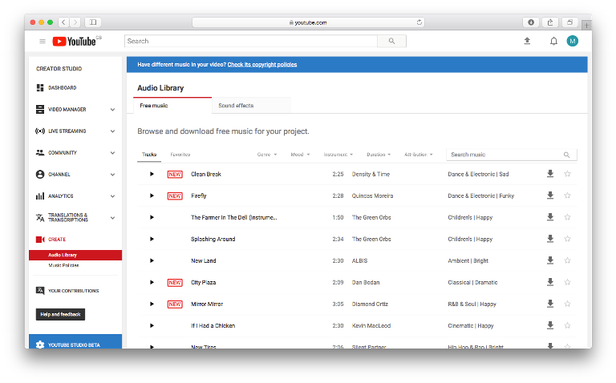The image size is (616, 383).
Task: Select the Favorites tab
Action: point(180,155)
